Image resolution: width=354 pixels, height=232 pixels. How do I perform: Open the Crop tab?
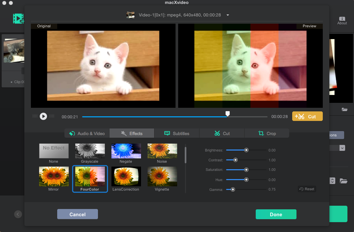pyautogui.click(x=267, y=133)
